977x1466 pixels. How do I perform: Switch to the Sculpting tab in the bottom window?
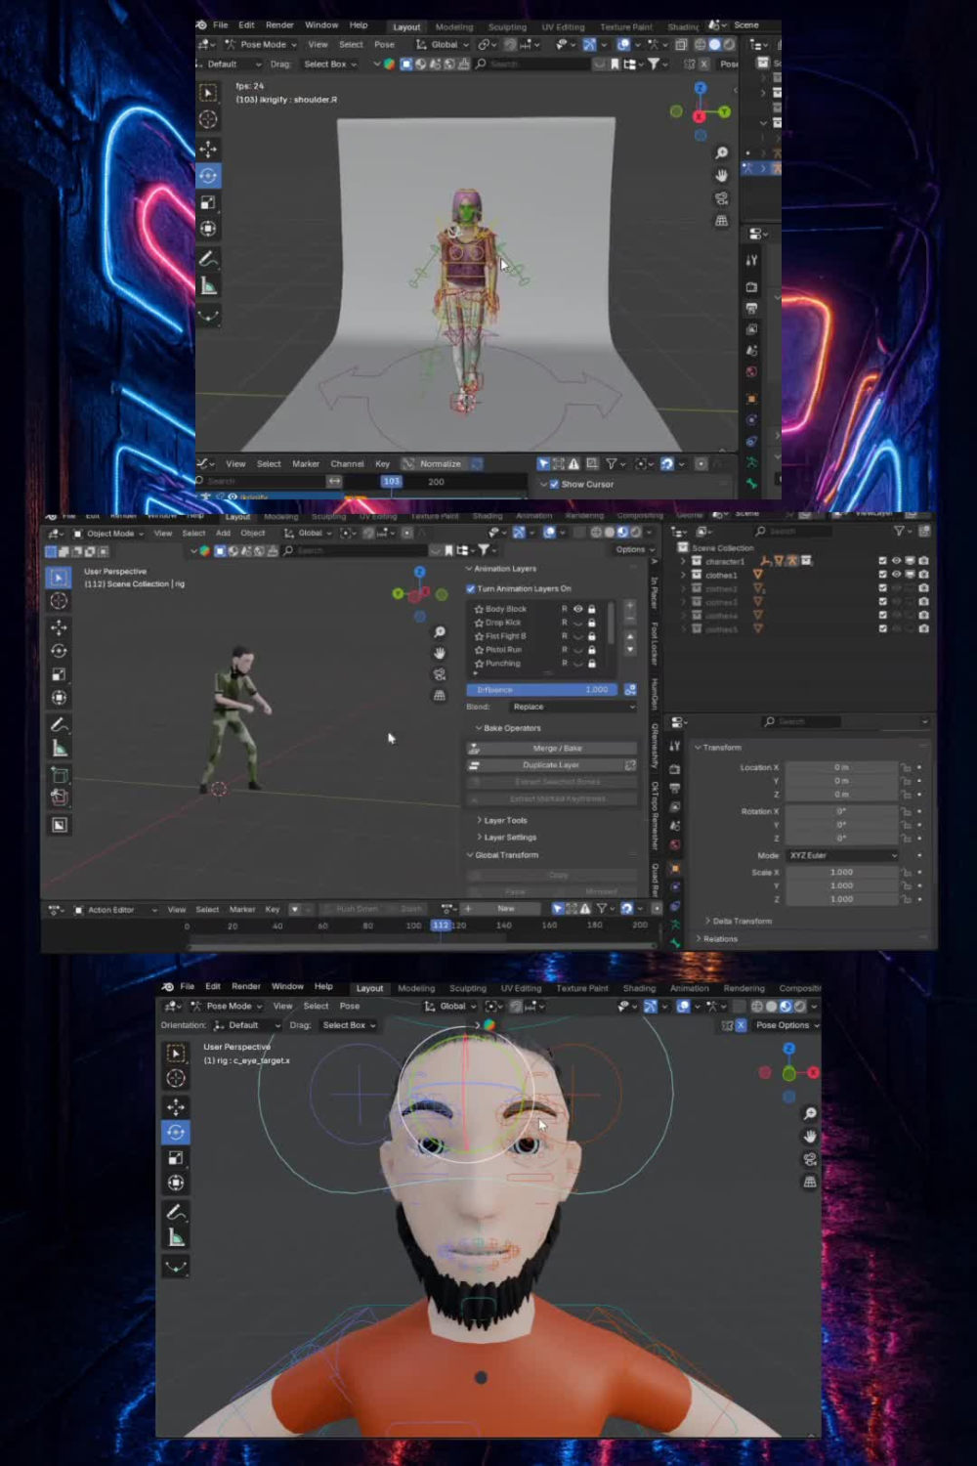click(x=468, y=988)
